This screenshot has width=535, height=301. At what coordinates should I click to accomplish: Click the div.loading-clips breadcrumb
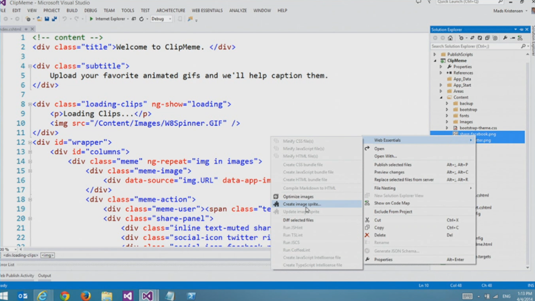20,255
